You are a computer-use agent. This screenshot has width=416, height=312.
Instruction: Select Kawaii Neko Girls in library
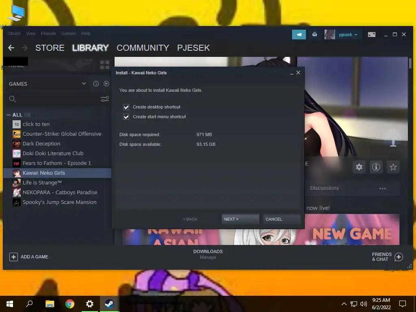(x=57, y=173)
